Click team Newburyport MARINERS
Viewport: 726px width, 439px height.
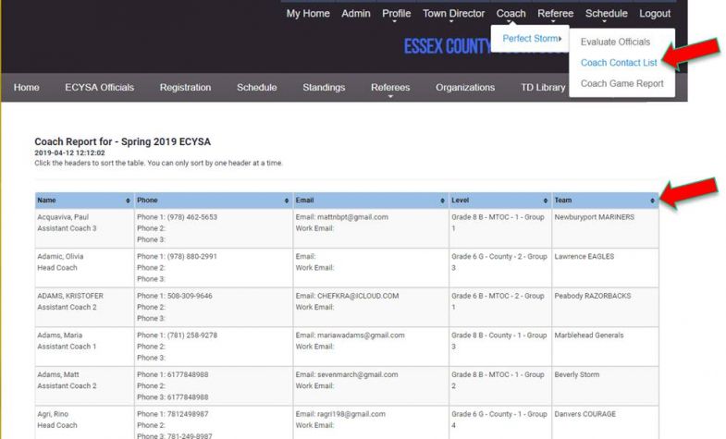(595, 217)
